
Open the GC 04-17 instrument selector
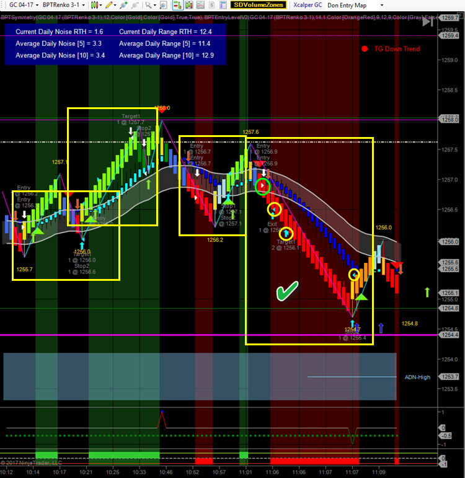point(24,5)
